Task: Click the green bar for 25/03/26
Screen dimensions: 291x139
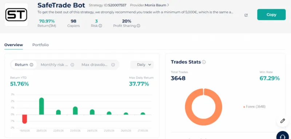Action: 109,113
